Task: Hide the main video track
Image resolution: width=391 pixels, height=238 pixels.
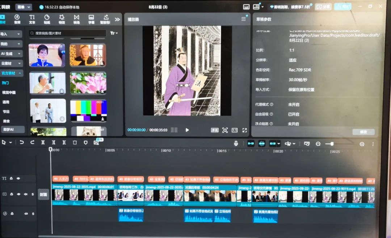Action: point(18,194)
